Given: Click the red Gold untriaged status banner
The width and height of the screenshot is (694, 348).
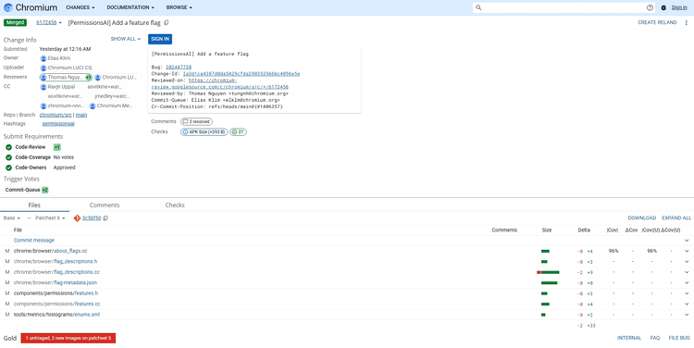Looking at the screenshot, I should 68,338.
